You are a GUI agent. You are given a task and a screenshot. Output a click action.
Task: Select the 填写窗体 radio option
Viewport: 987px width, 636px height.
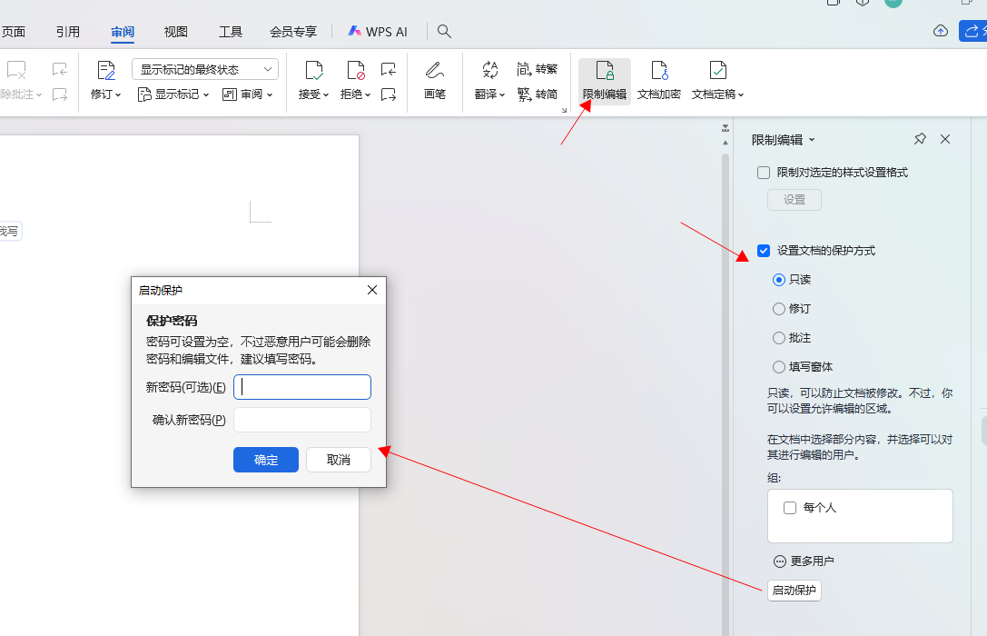779,367
